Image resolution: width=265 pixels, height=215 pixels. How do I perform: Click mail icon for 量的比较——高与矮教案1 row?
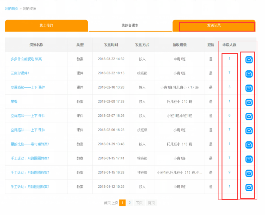pyautogui.click(x=249, y=145)
